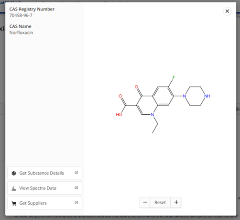Screen dimensions: 240x220
Task: Click the ketone oxygen atom on quinolone ring
Action: (x=136, y=87)
